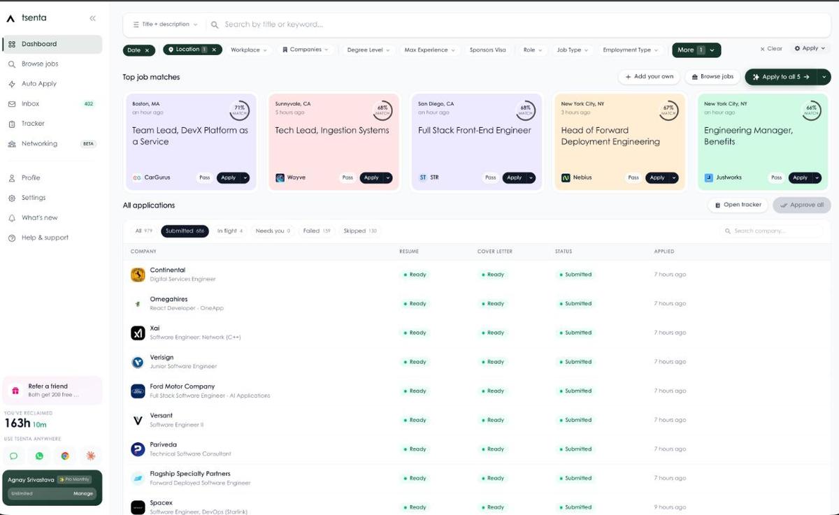Expand the More filters button
The width and height of the screenshot is (839, 515).
(696, 50)
